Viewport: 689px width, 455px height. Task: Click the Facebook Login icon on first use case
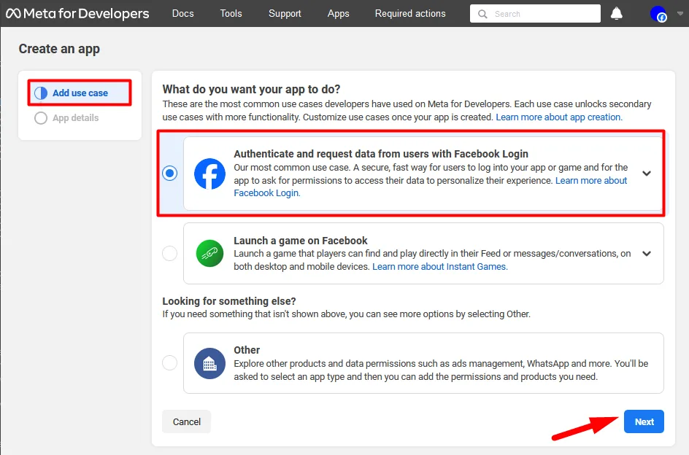(209, 173)
